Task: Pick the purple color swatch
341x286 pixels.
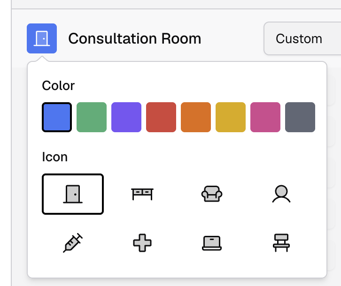Action: (126, 117)
